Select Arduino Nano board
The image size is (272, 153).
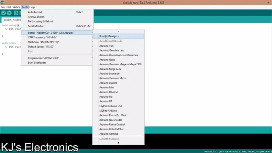[118, 60]
